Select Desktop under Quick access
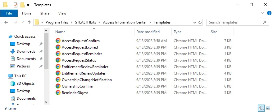 [23, 44]
